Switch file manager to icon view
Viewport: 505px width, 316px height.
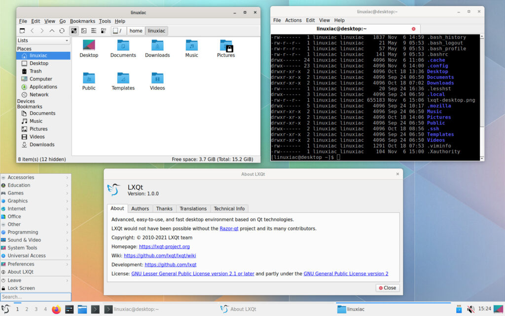74,31
